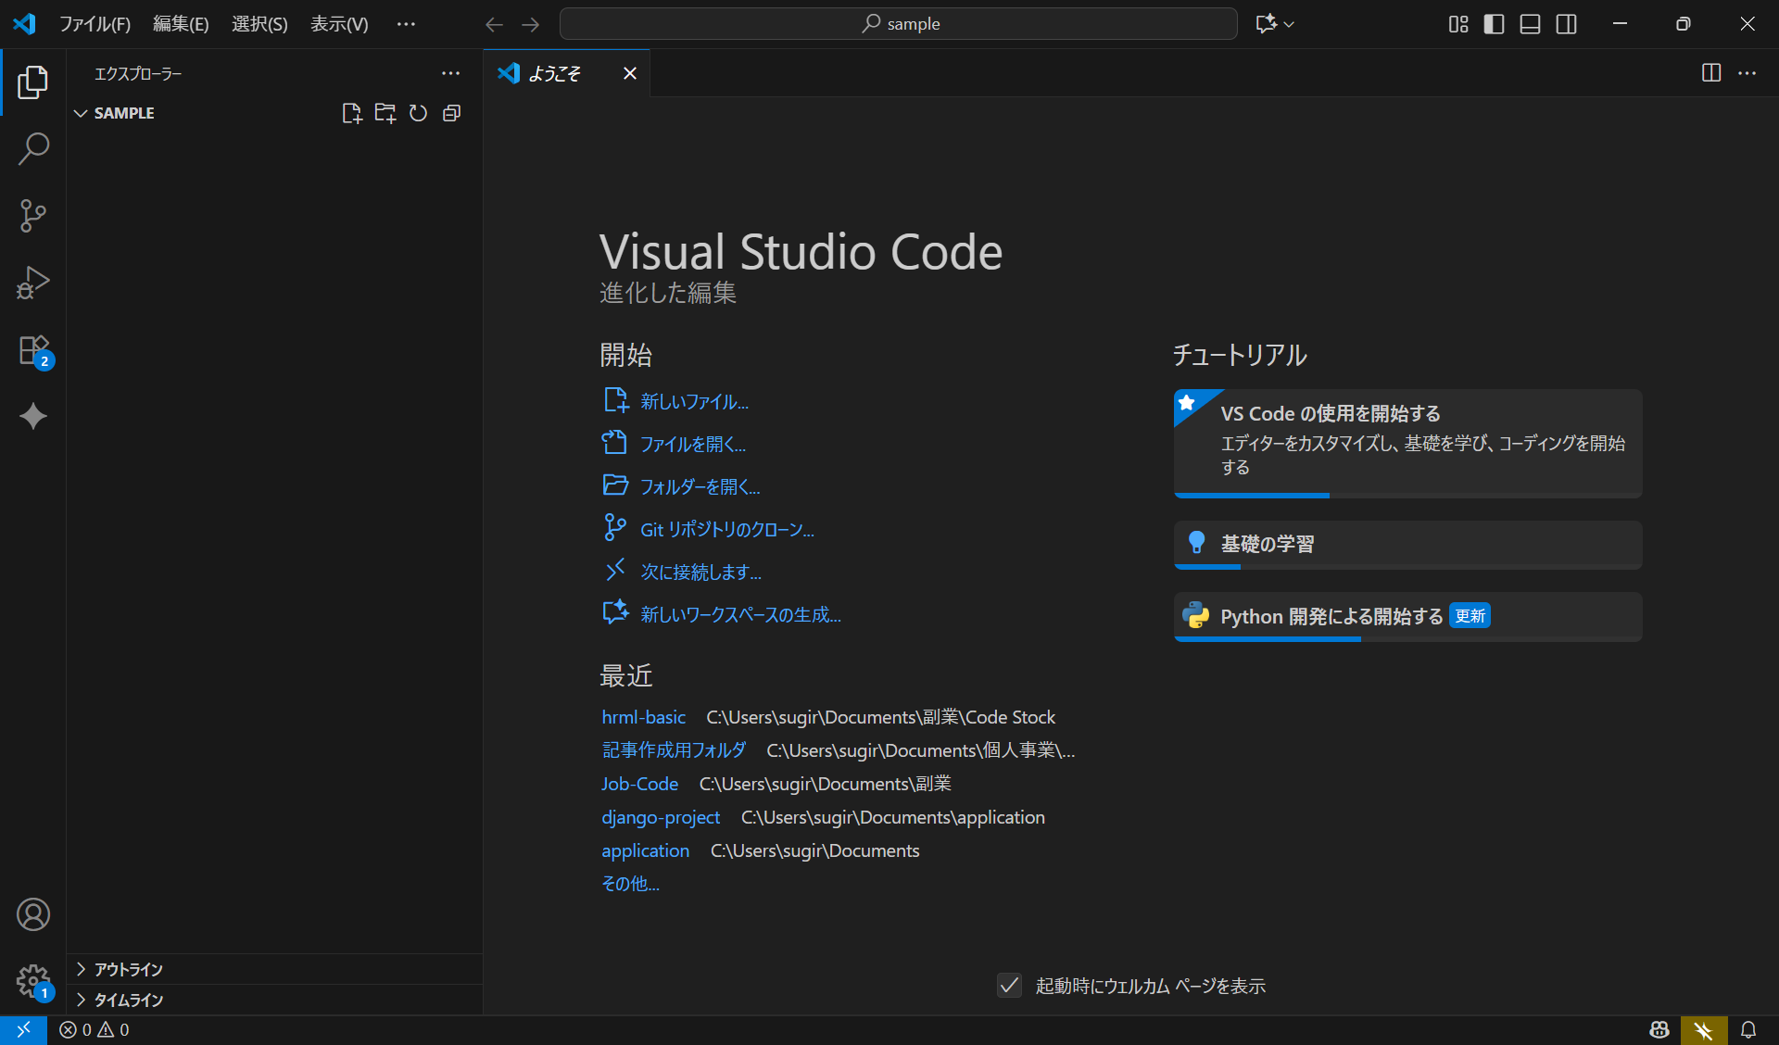
Task: Open the Remote connection indicator in status bar
Action: pyautogui.click(x=23, y=1030)
